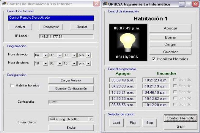Click Apagar to turn off the light
The image size is (200, 133).
[x=170, y=28]
